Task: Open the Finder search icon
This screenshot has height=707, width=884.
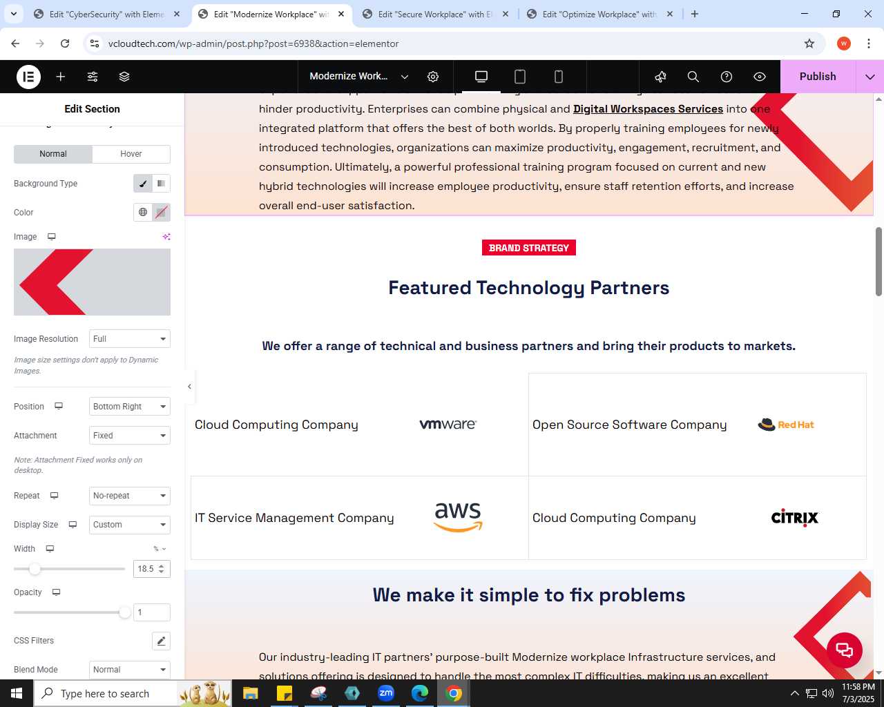Action: click(x=693, y=77)
